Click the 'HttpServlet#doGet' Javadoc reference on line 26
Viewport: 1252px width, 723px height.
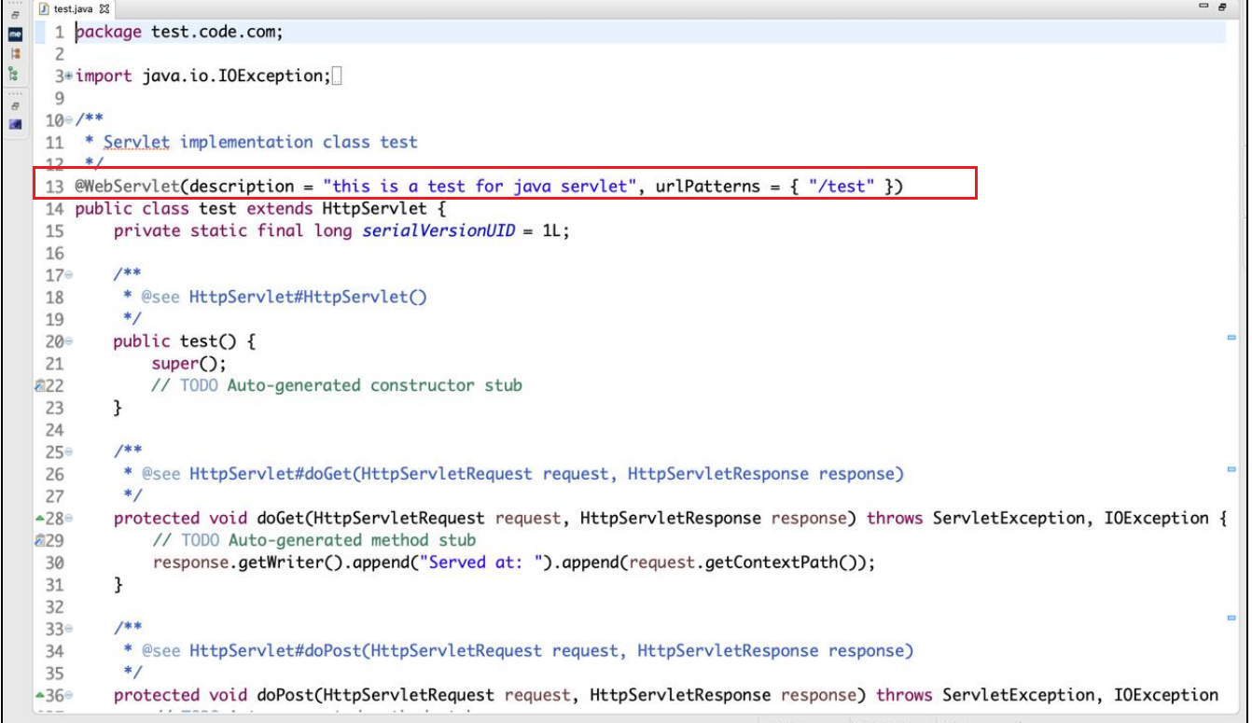tap(271, 474)
